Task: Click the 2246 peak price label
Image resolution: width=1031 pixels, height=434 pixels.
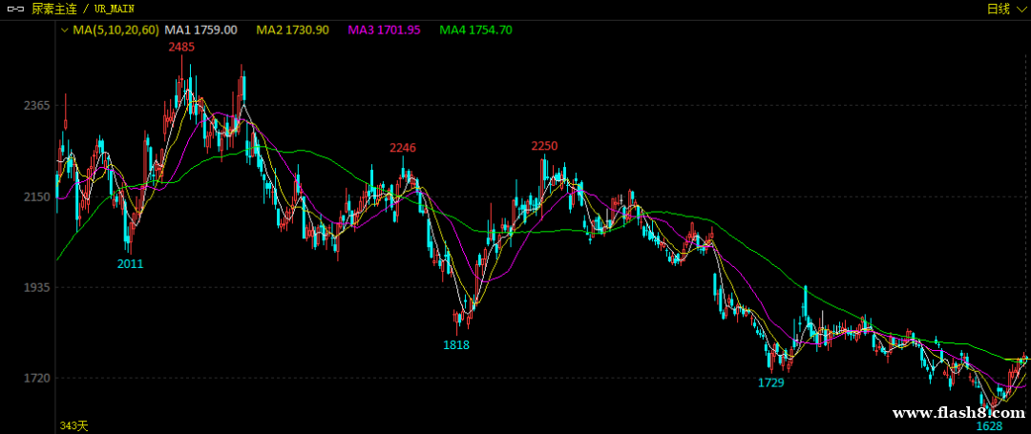Action: coord(403,149)
